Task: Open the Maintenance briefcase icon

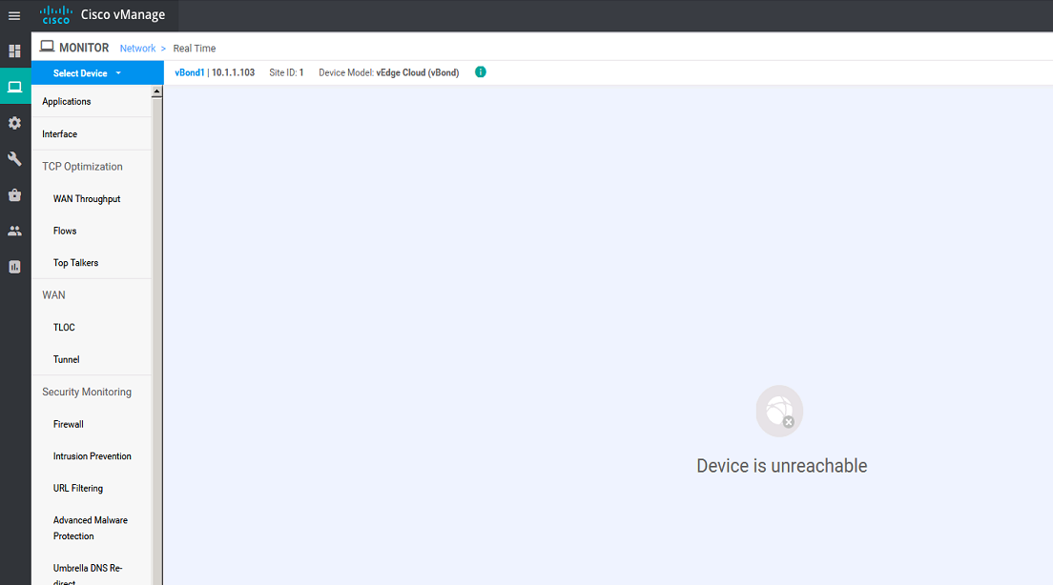Action: pos(14,195)
